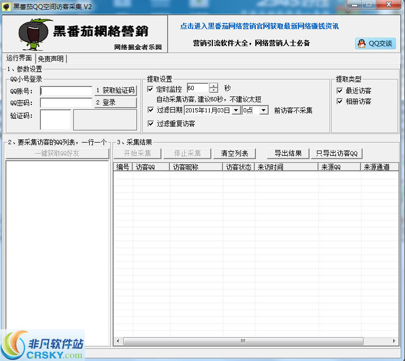Click the 导出结果 button
The height and width of the screenshot is (361, 405).
pos(288,154)
